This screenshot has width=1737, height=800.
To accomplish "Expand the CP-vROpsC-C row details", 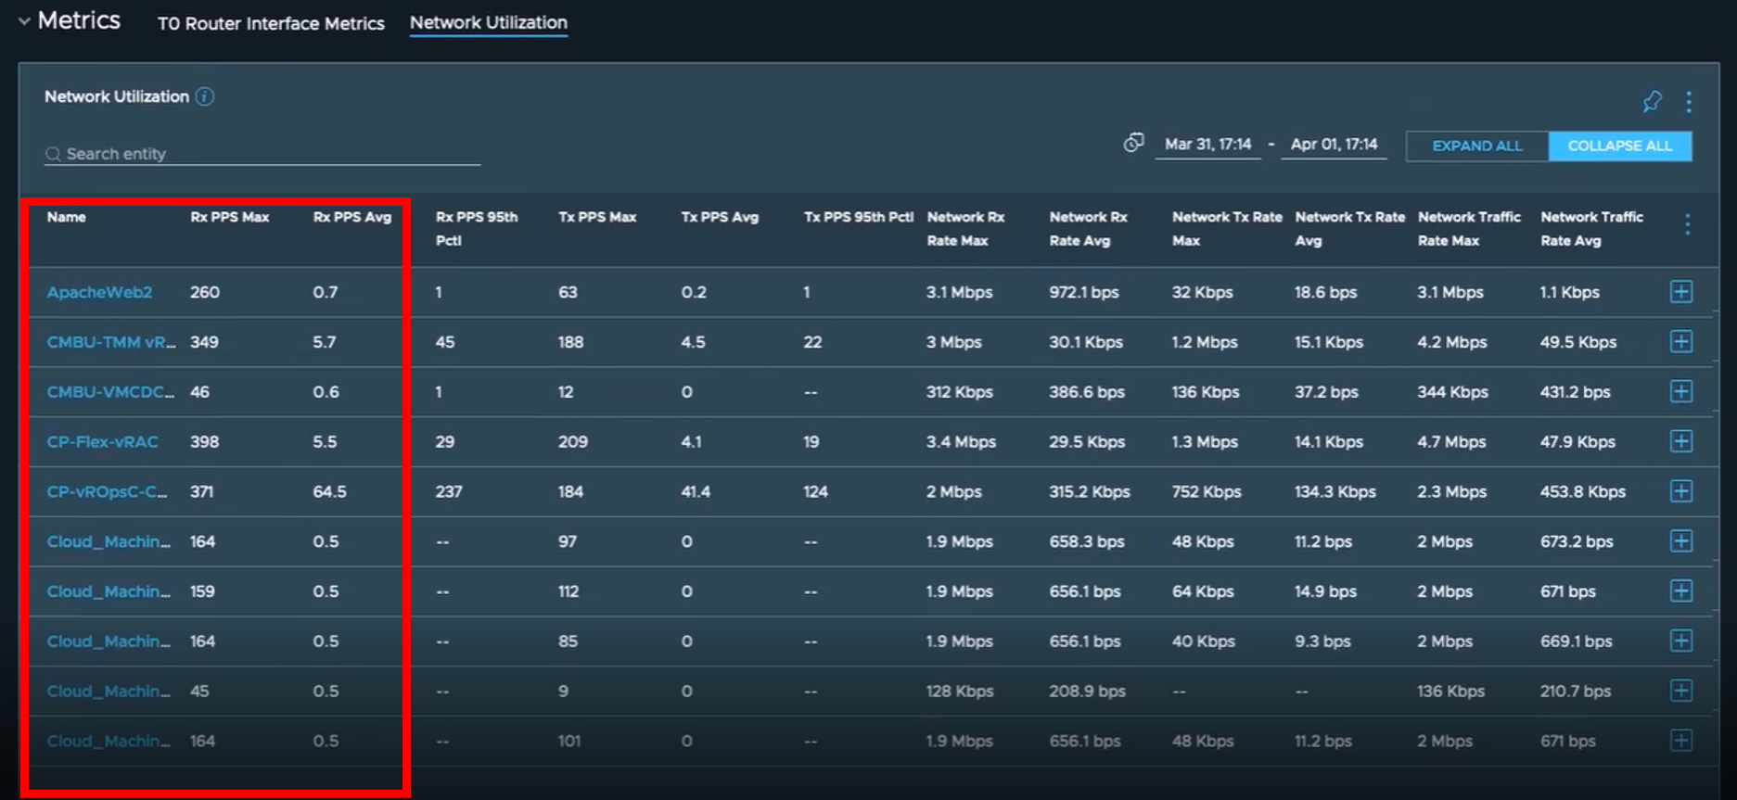I will point(1680,491).
